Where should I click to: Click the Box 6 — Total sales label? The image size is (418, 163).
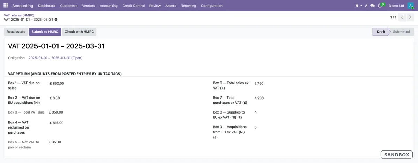[231, 85]
